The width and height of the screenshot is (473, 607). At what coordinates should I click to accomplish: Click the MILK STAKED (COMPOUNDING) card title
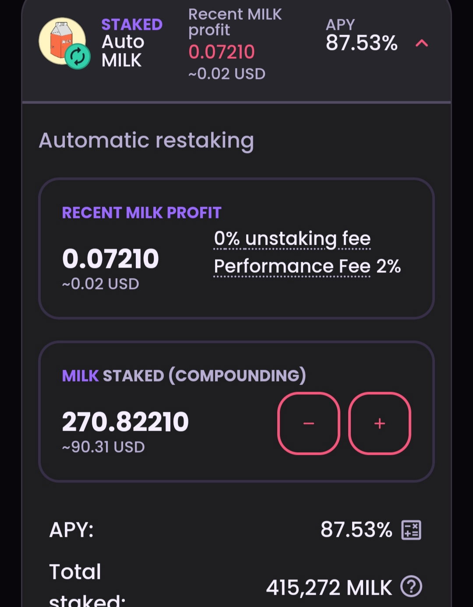click(x=184, y=376)
